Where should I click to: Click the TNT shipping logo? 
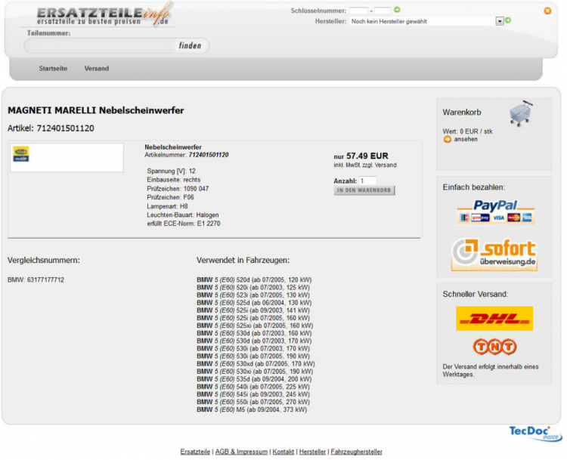[x=494, y=347]
